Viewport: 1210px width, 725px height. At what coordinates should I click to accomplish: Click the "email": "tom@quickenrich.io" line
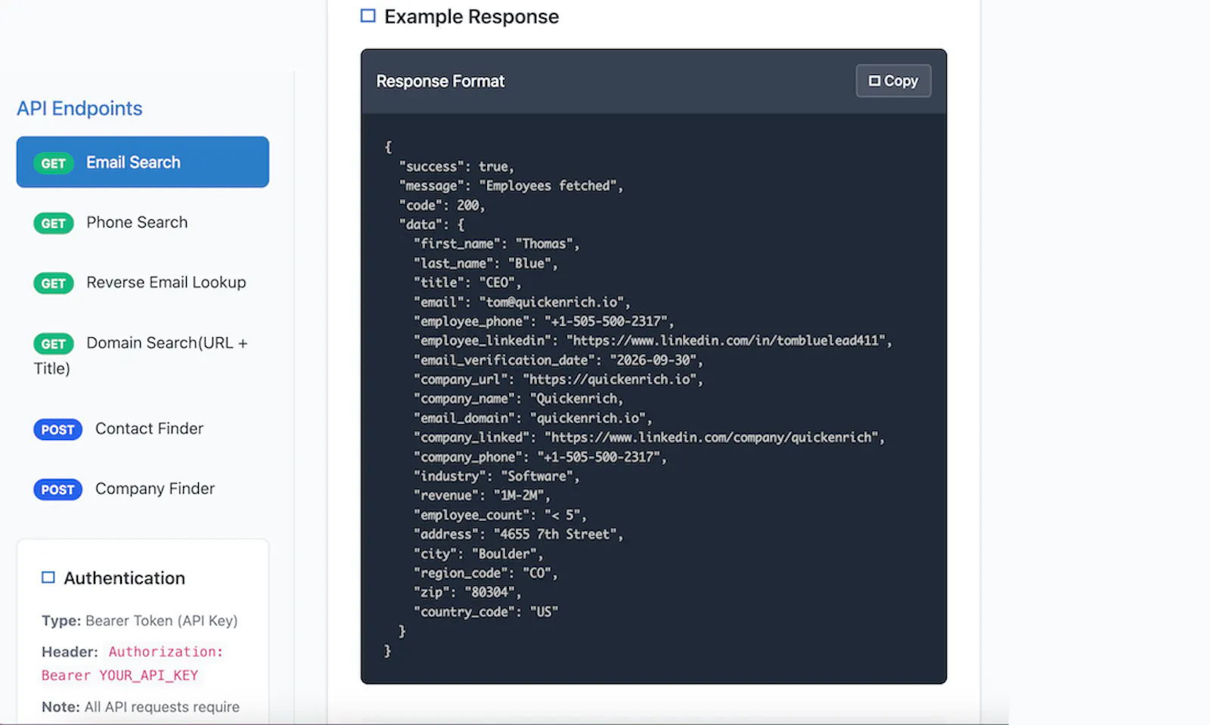coord(522,302)
